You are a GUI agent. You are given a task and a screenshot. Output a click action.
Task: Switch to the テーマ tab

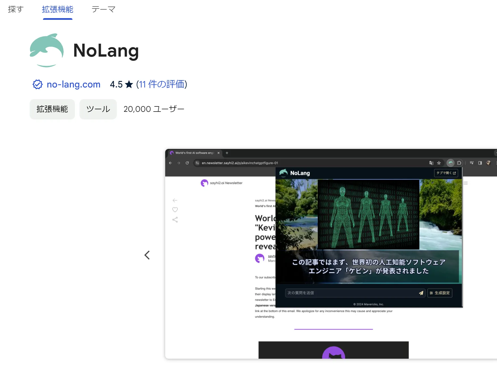click(x=104, y=9)
